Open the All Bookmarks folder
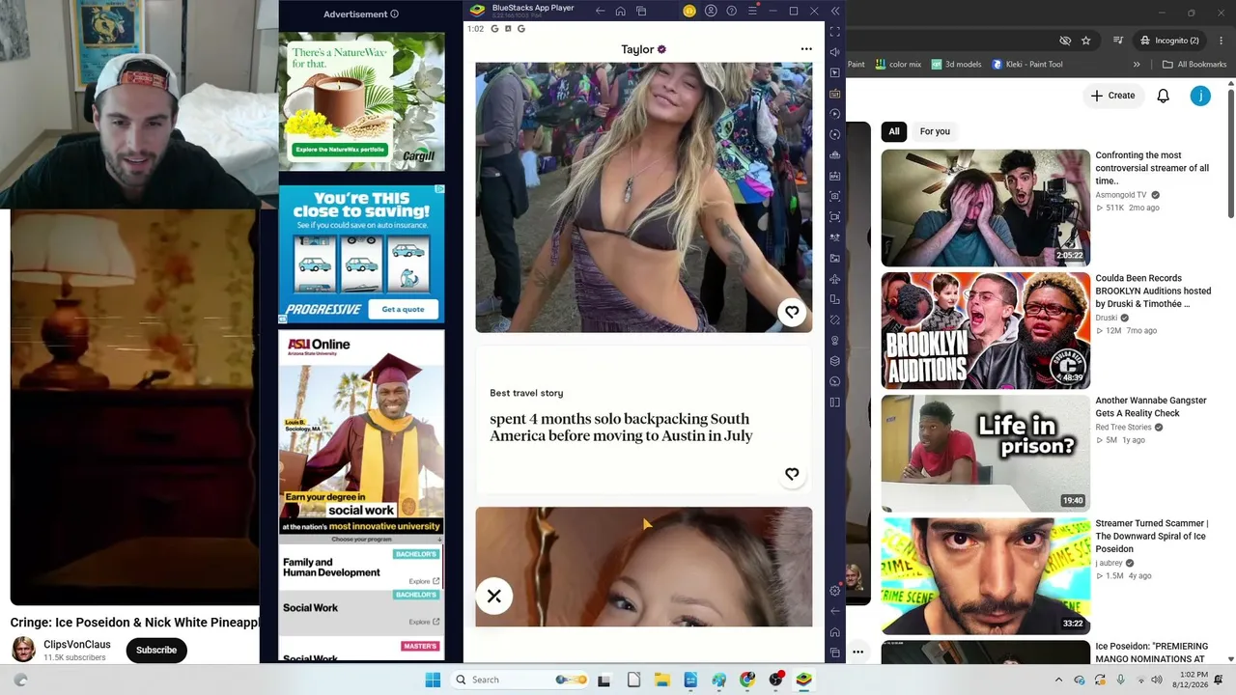Viewport: 1236px width, 695px height. coord(1194,65)
